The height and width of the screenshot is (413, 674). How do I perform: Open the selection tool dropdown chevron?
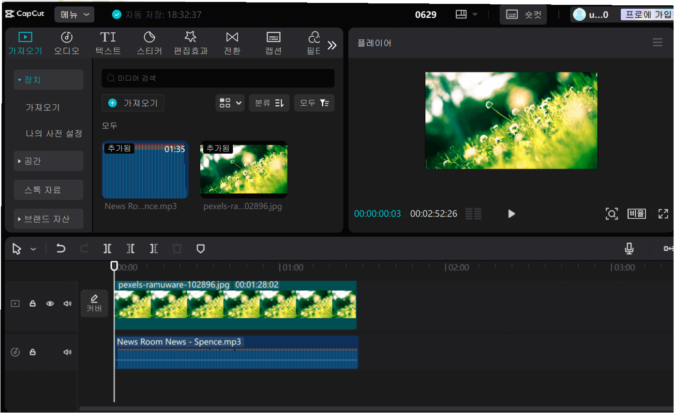(x=33, y=249)
